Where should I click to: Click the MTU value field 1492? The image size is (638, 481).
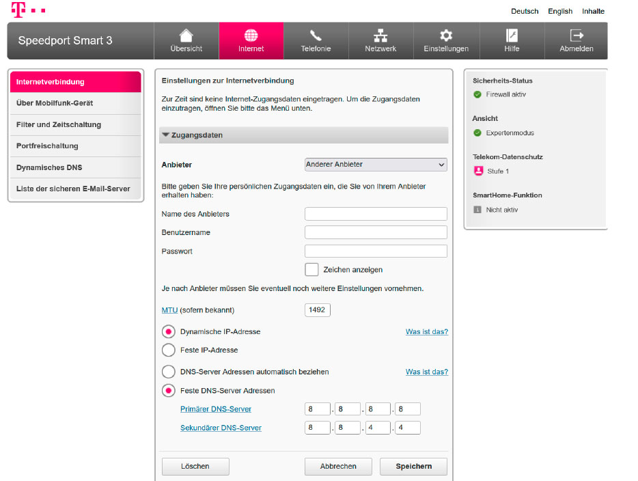(318, 310)
